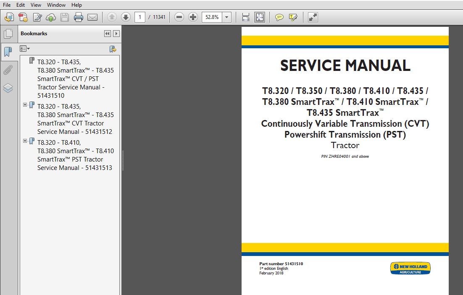
Task: Select the highlight text tool
Action: coord(293,17)
